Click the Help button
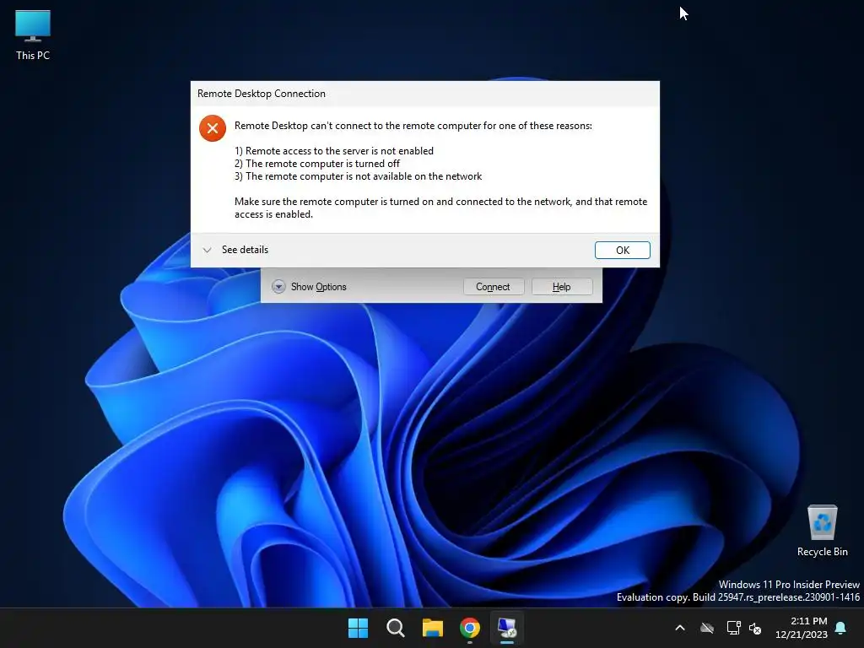 pyautogui.click(x=561, y=287)
